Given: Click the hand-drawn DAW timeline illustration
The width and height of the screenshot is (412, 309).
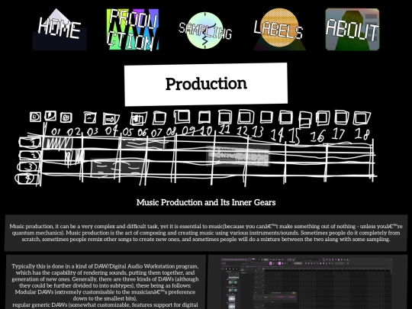Looking at the screenshot, I should (x=196, y=149).
